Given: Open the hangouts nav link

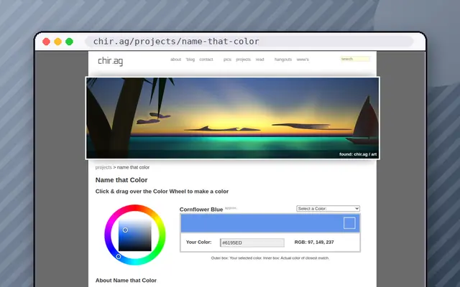Looking at the screenshot, I should 283,60.
